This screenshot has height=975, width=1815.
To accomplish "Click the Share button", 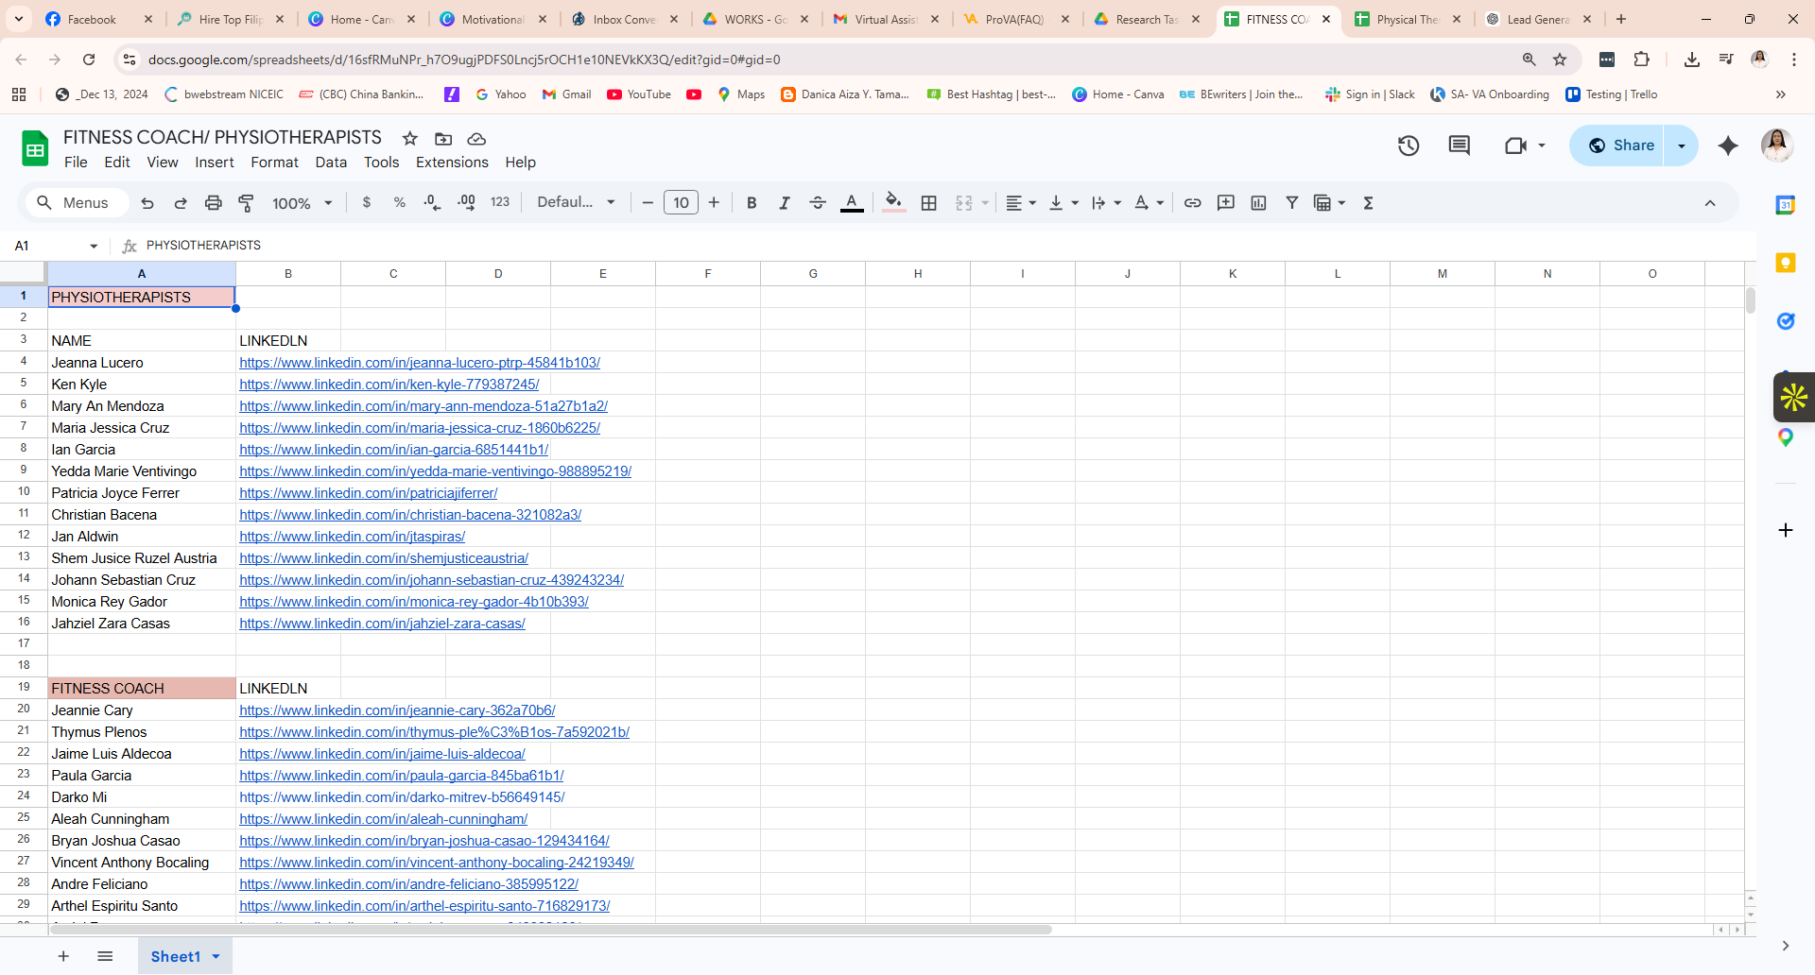I will click(x=1617, y=145).
